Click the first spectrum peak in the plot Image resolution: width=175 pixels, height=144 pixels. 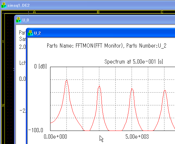tap(67, 80)
